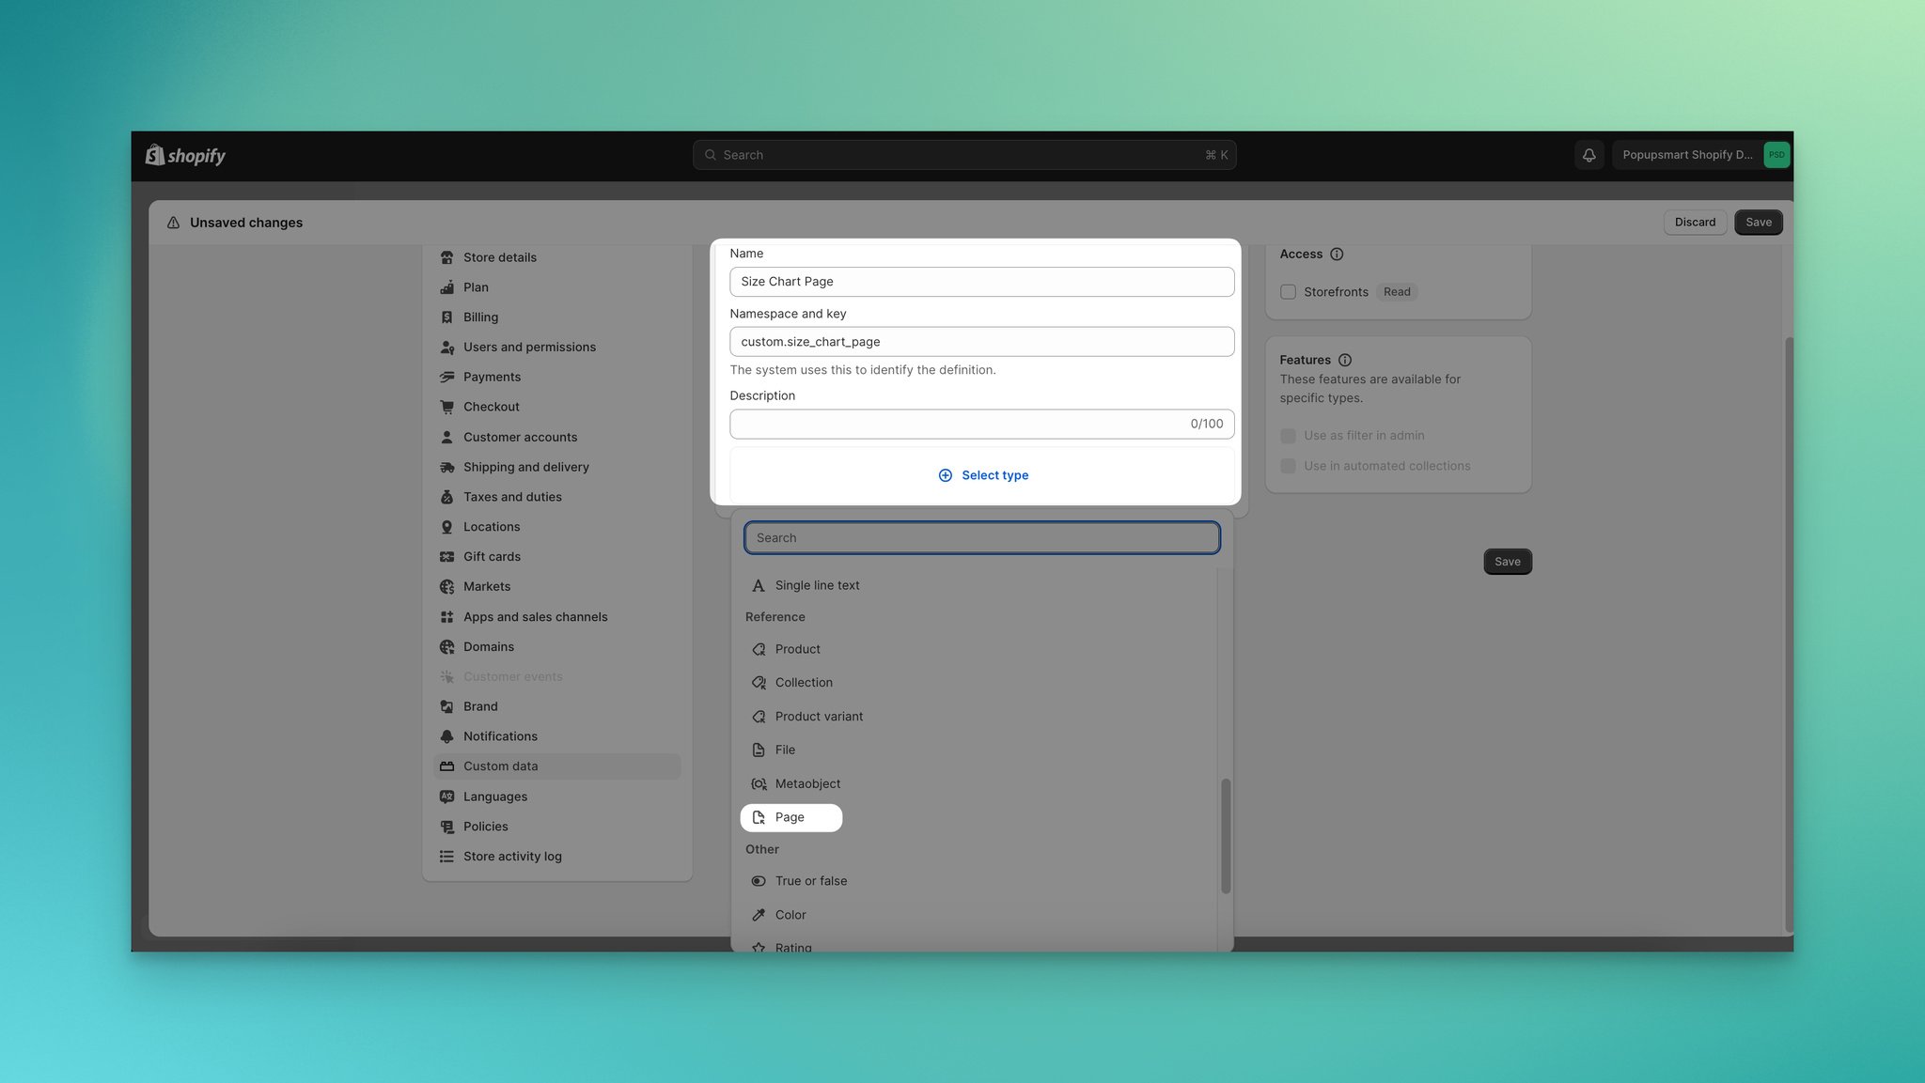Click the Rating type icon
The height and width of the screenshot is (1083, 1925).
click(758, 949)
